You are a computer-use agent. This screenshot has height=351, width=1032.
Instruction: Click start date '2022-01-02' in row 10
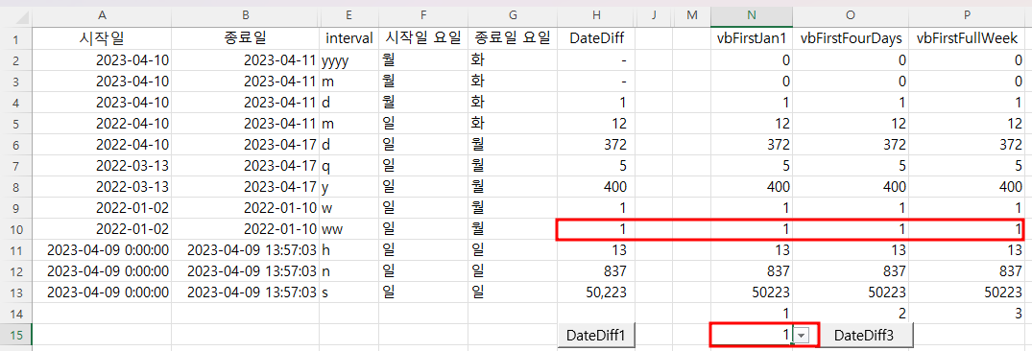tap(102, 229)
